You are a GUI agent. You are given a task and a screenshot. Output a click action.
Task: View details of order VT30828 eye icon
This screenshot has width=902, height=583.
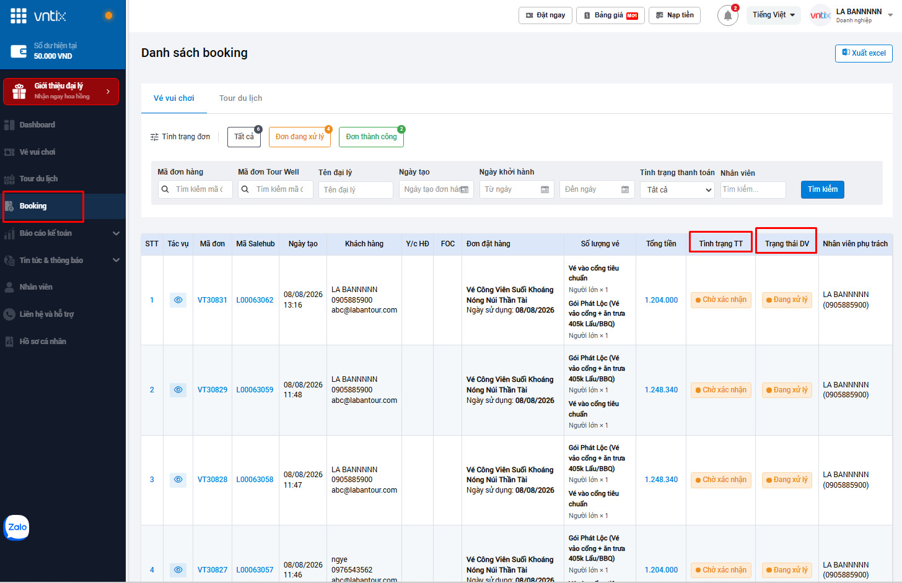pyautogui.click(x=178, y=480)
